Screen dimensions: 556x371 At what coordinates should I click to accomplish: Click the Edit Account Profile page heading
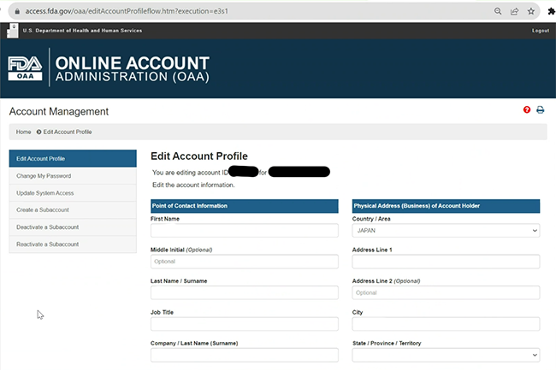point(199,156)
